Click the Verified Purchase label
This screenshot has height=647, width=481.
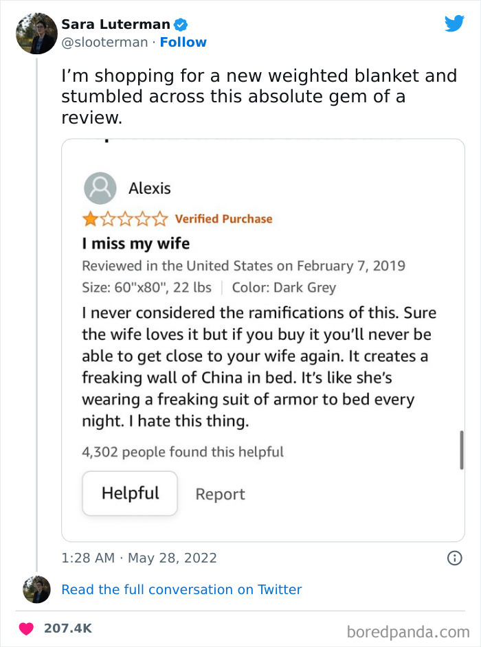point(223,219)
